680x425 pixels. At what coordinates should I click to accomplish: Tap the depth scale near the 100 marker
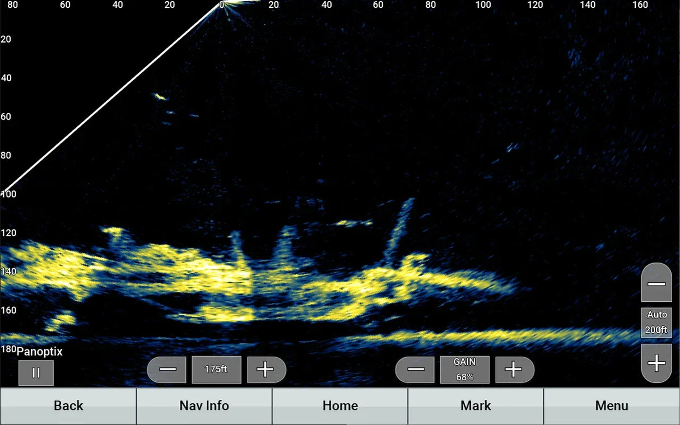click(x=8, y=194)
